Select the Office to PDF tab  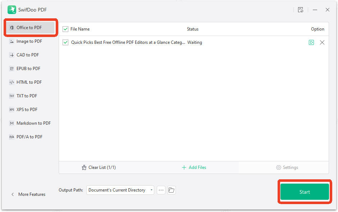31,28
